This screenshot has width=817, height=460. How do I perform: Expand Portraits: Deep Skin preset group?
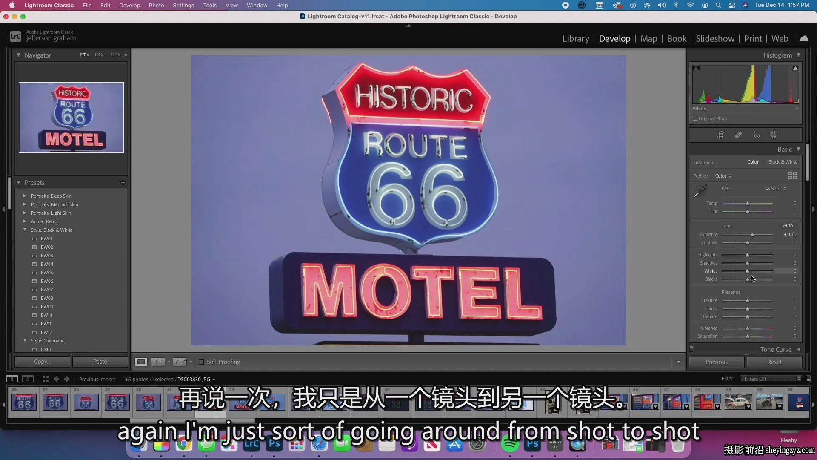click(x=25, y=196)
